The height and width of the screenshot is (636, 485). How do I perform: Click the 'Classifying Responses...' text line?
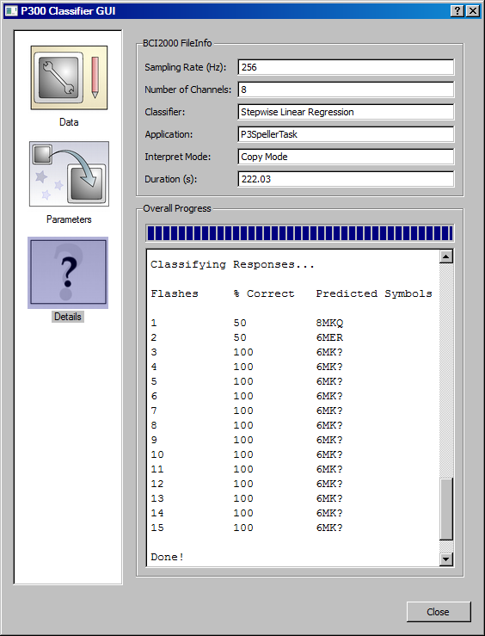pos(232,265)
